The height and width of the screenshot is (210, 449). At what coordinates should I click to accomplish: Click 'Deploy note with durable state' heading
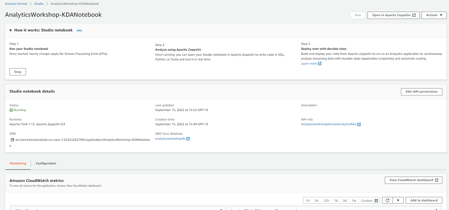point(324,49)
